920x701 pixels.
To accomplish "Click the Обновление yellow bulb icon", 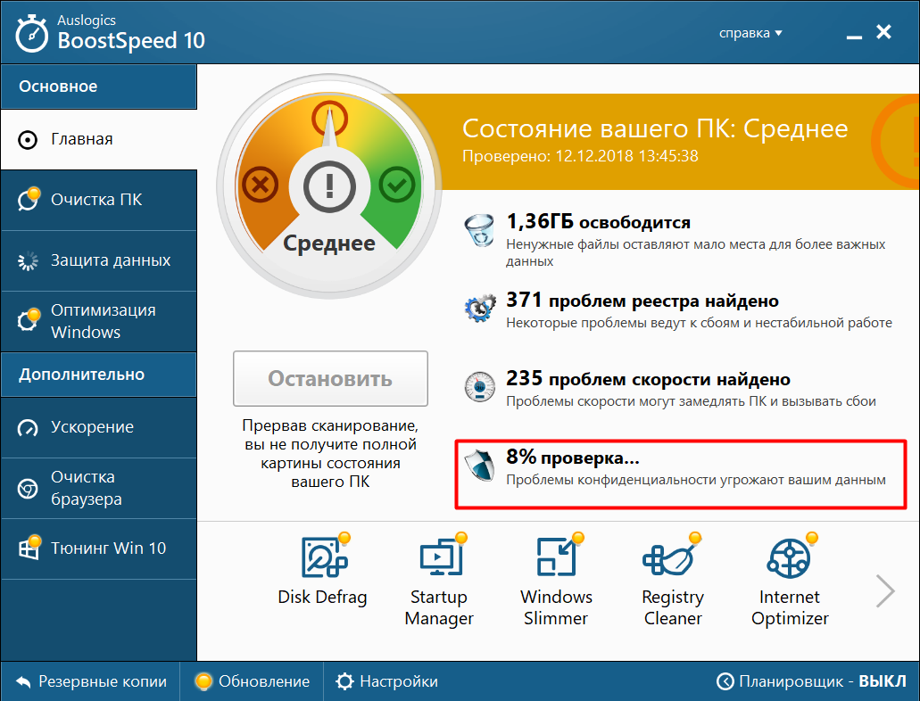I will 203,681.
